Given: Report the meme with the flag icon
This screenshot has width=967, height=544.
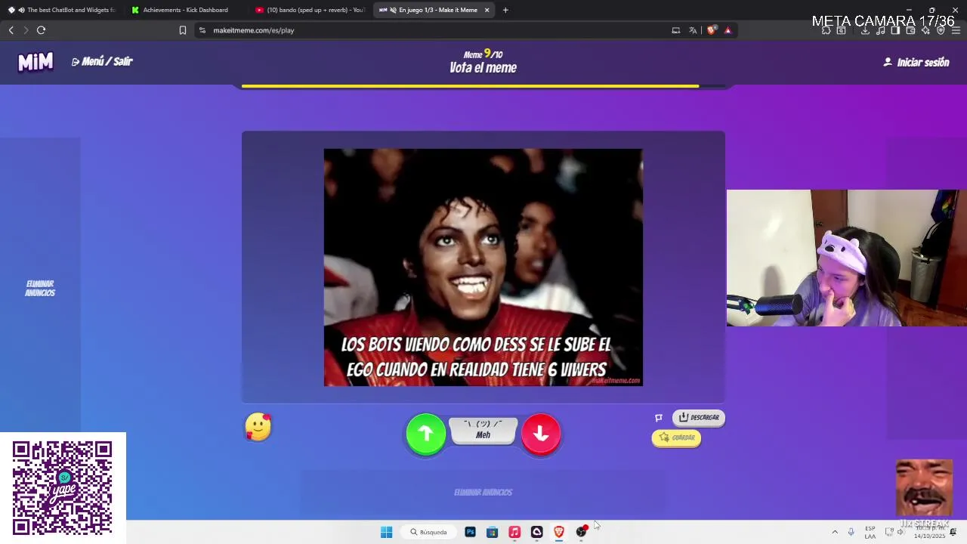Looking at the screenshot, I should [659, 418].
